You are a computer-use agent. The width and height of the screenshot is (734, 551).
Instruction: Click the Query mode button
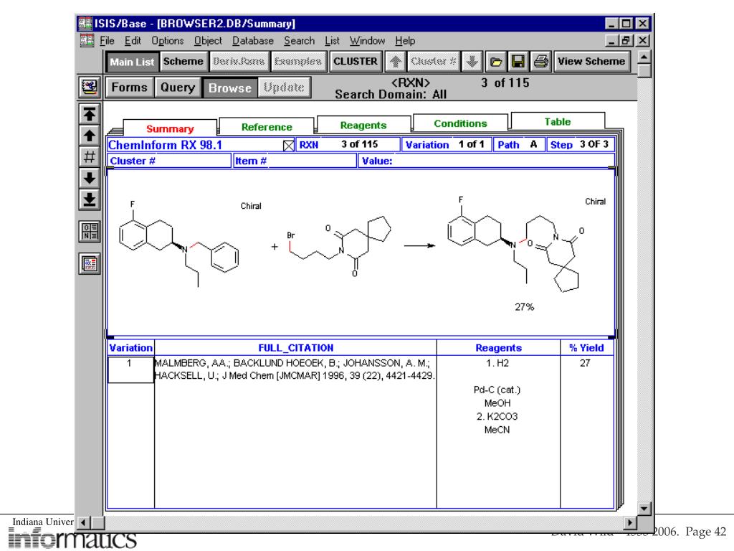click(x=178, y=87)
